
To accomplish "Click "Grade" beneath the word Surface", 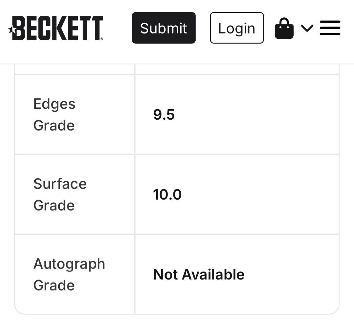I will pos(54,206).
